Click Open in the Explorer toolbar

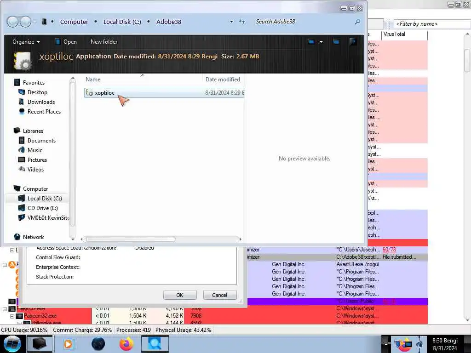pyautogui.click(x=66, y=42)
